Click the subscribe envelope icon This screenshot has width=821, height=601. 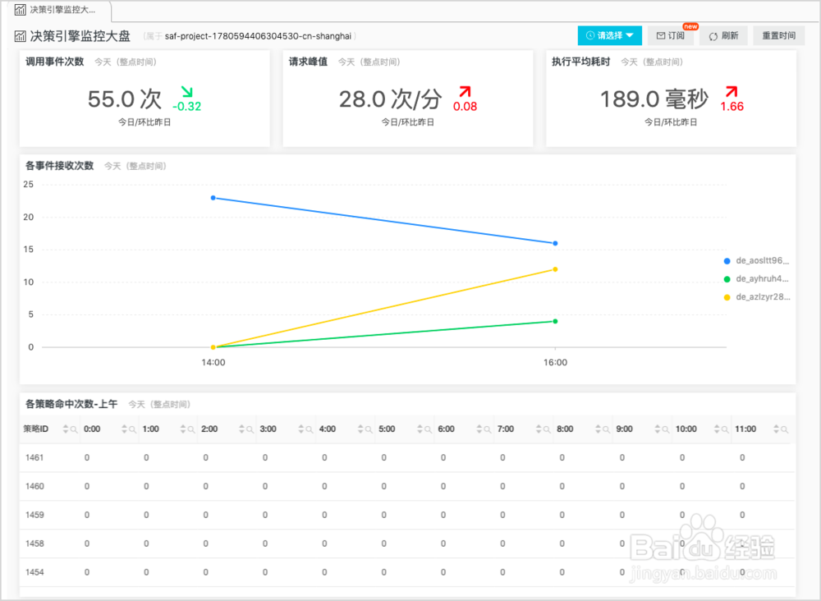660,35
